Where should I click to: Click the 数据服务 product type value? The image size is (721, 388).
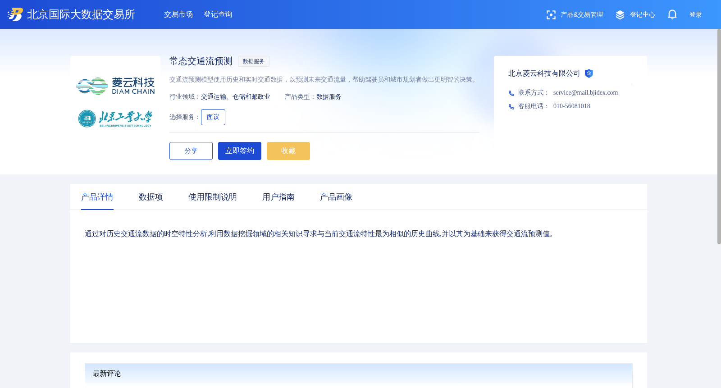coord(329,97)
